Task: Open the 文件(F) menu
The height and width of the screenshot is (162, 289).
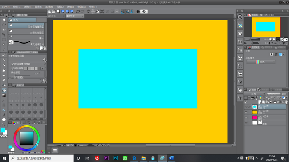Action: [6, 7]
